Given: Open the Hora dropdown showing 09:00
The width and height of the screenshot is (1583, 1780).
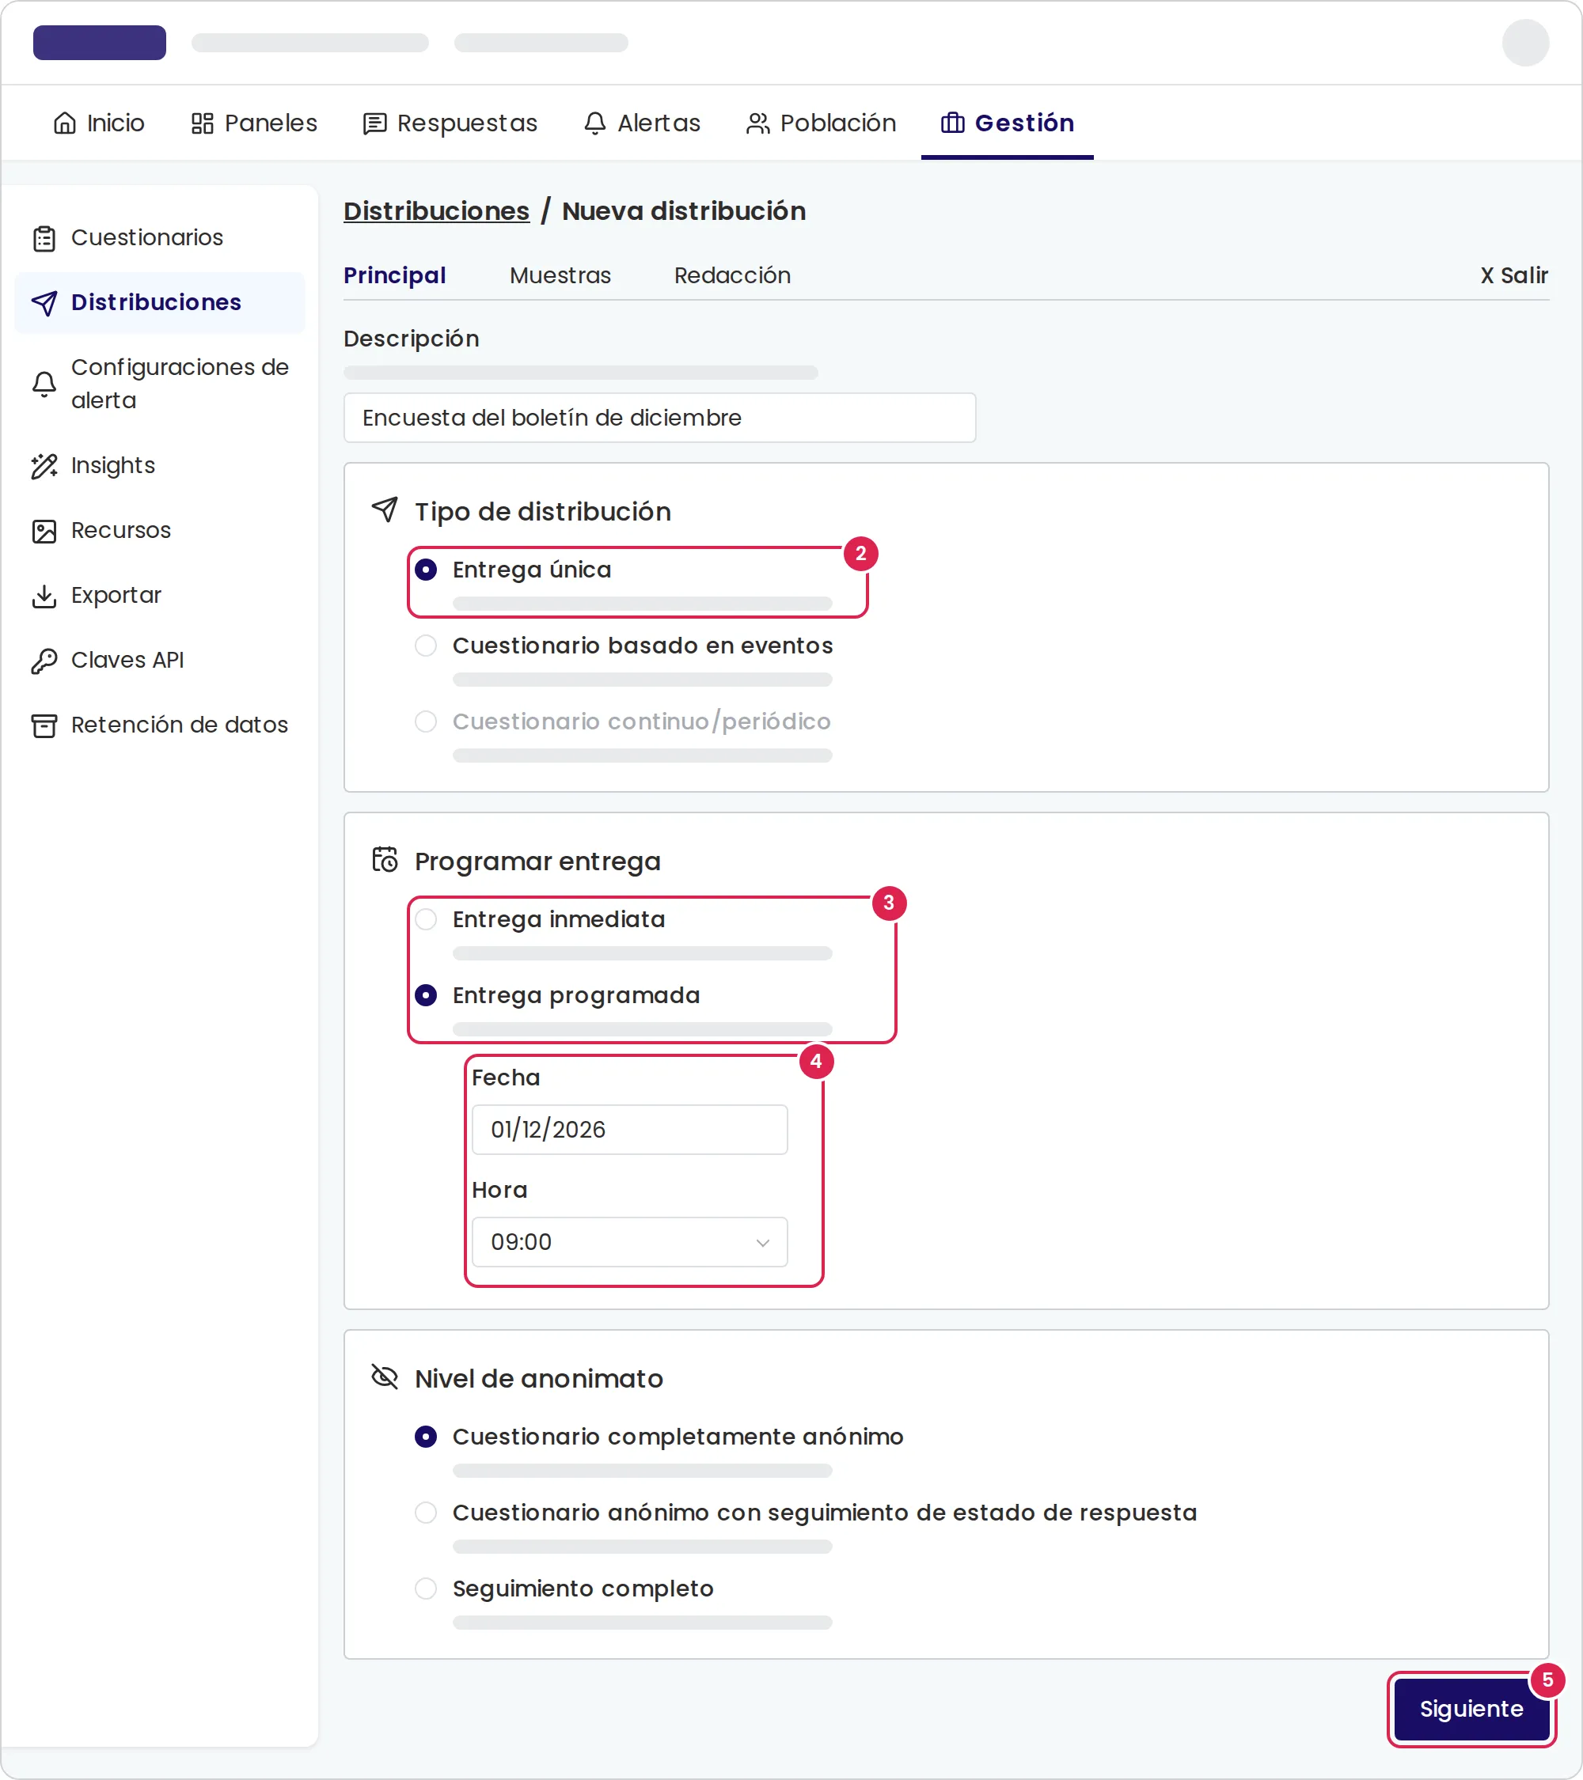Looking at the screenshot, I should (630, 1242).
